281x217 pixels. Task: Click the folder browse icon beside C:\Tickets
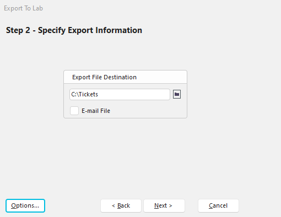coord(177,94)
